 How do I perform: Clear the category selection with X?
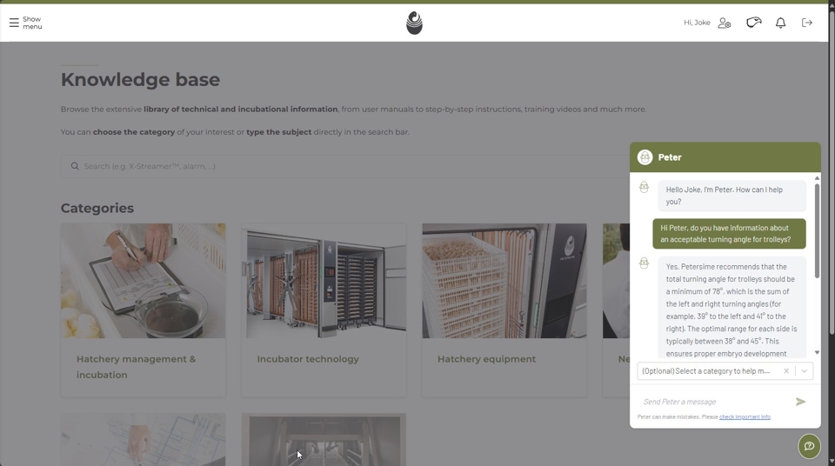click(x=786, y=371)
